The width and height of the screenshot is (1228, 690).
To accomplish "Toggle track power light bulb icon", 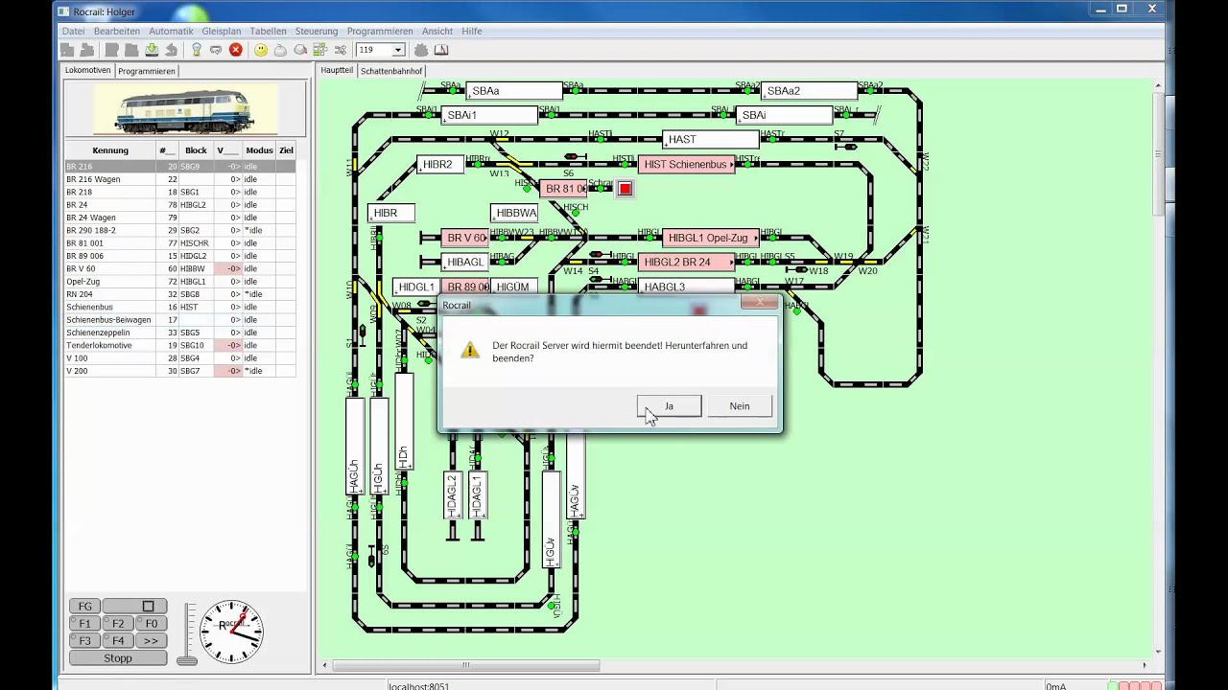I will pyautogui.click(x=197, y=50).
